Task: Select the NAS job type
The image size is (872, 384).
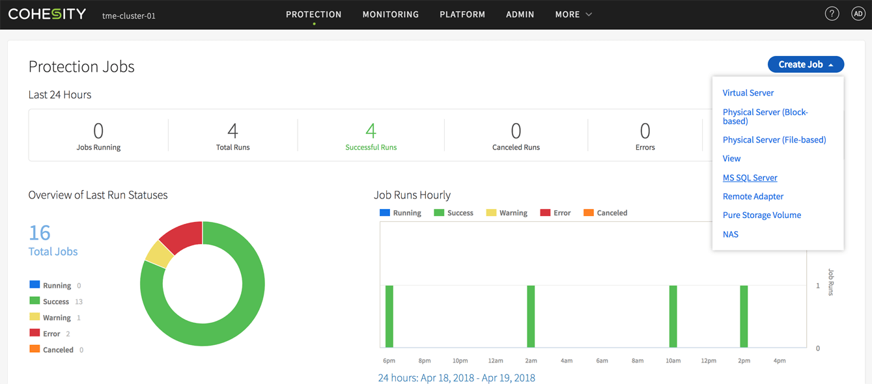Action: (730, 234)
